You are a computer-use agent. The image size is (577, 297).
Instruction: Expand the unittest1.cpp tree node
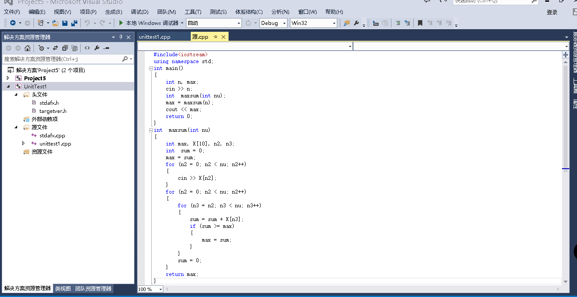pos(24,143)
